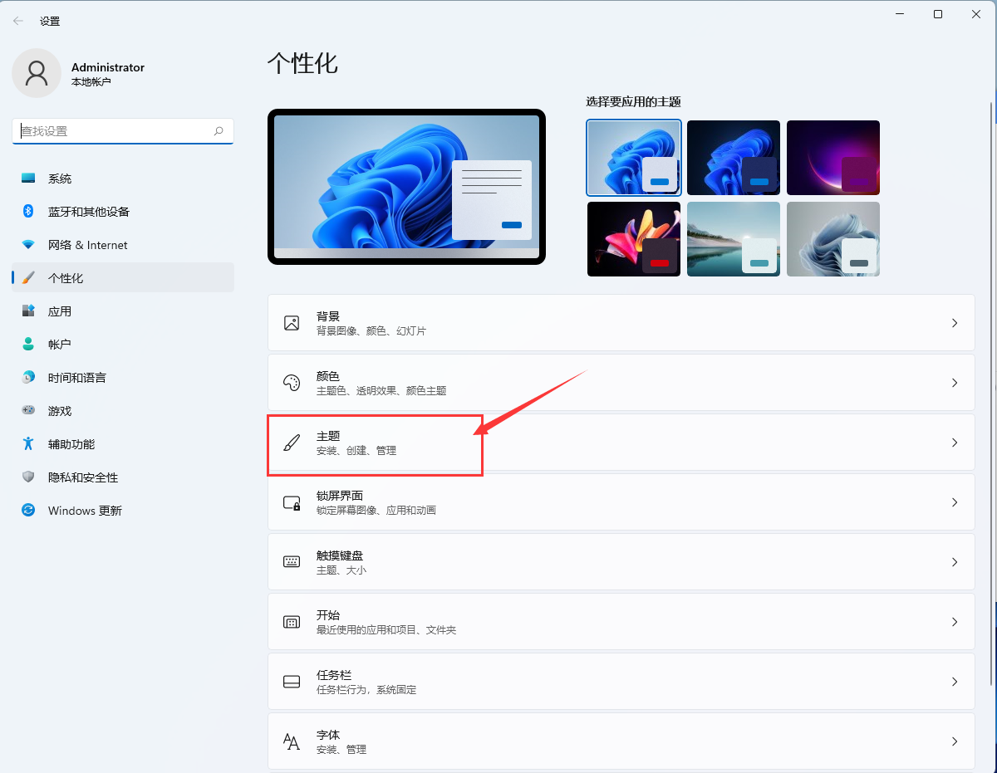Open 任务栏 settings via its title text
This screenshot has width=997, height=773.
pyautogui.click(x=334, y=675)
